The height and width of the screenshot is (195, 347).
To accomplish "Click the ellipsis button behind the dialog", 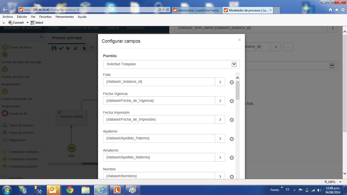I will [x=288, y=47].
